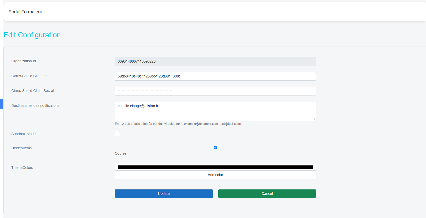Uncheck the Course hidden item checkbox
426x218 pixels.
[x=215, y=147]
